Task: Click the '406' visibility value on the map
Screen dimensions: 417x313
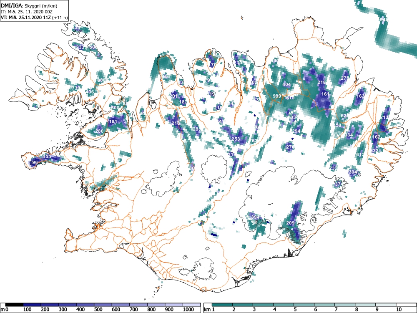Action: [90, 92]
